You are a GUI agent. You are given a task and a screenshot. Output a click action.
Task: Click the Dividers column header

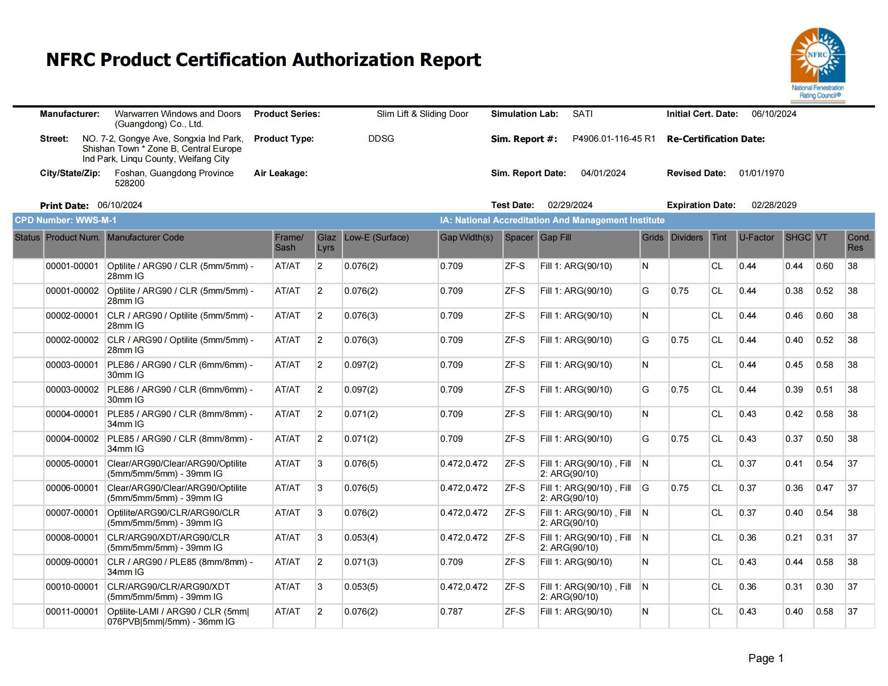point(689,244)
